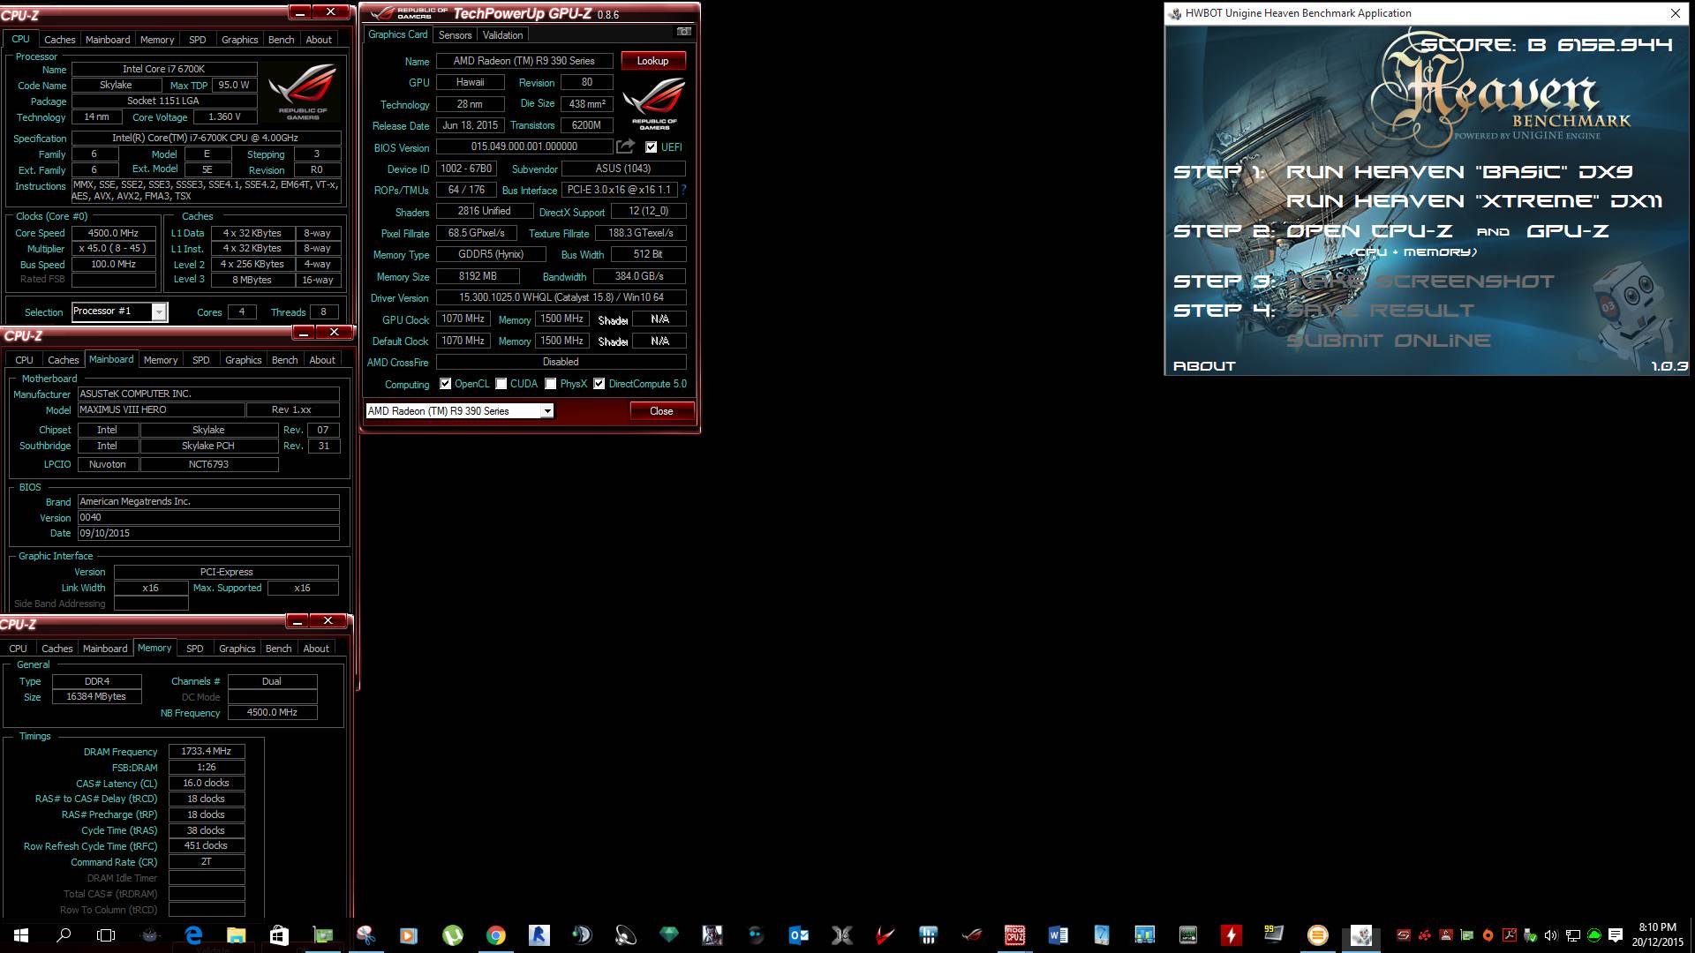Open the AMD Radeon R9 390 card dropdown

(459, 411)
